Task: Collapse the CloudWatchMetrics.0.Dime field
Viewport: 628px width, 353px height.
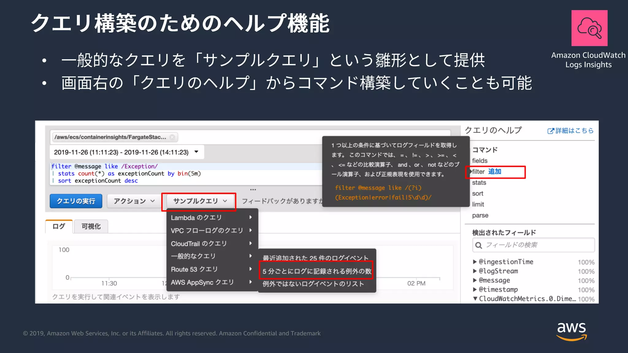Action: [x=475, y=298]
